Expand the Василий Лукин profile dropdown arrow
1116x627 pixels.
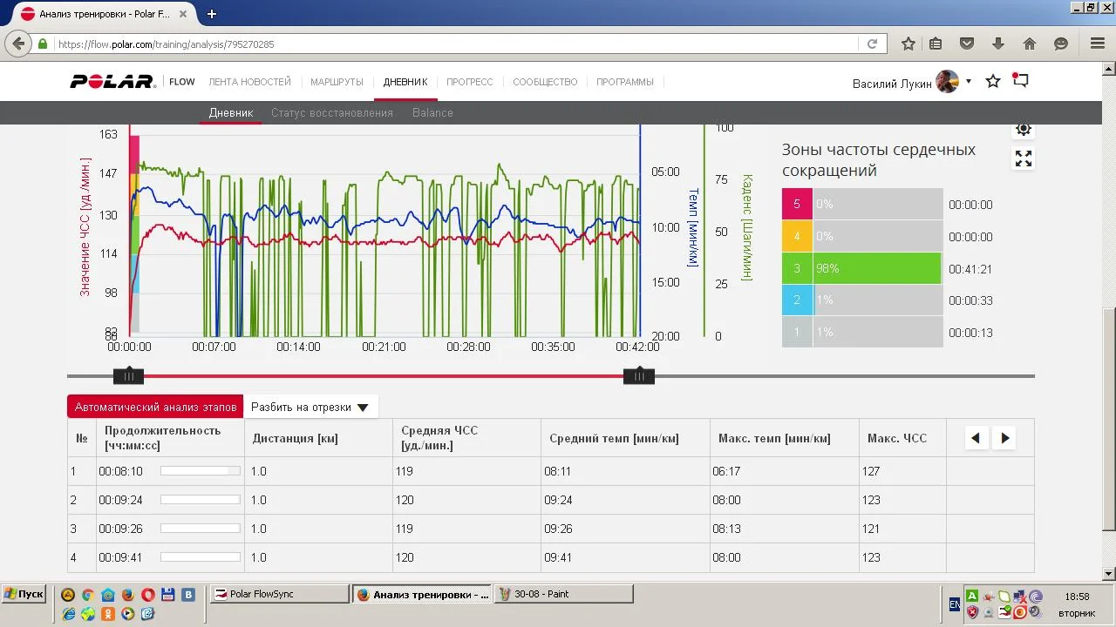[x=969, y=82]
